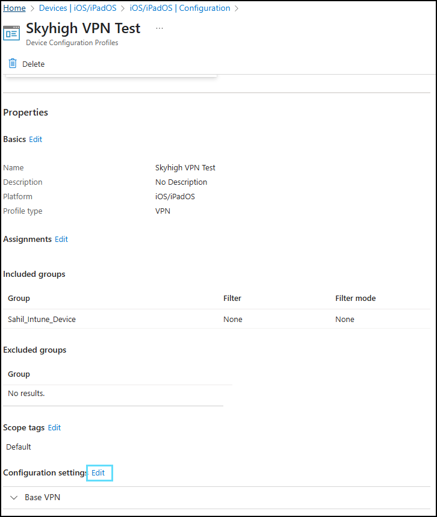Screen dimensions: 437x517
Task: Click the VPN profile type value
Action: (x=163, y=211)
